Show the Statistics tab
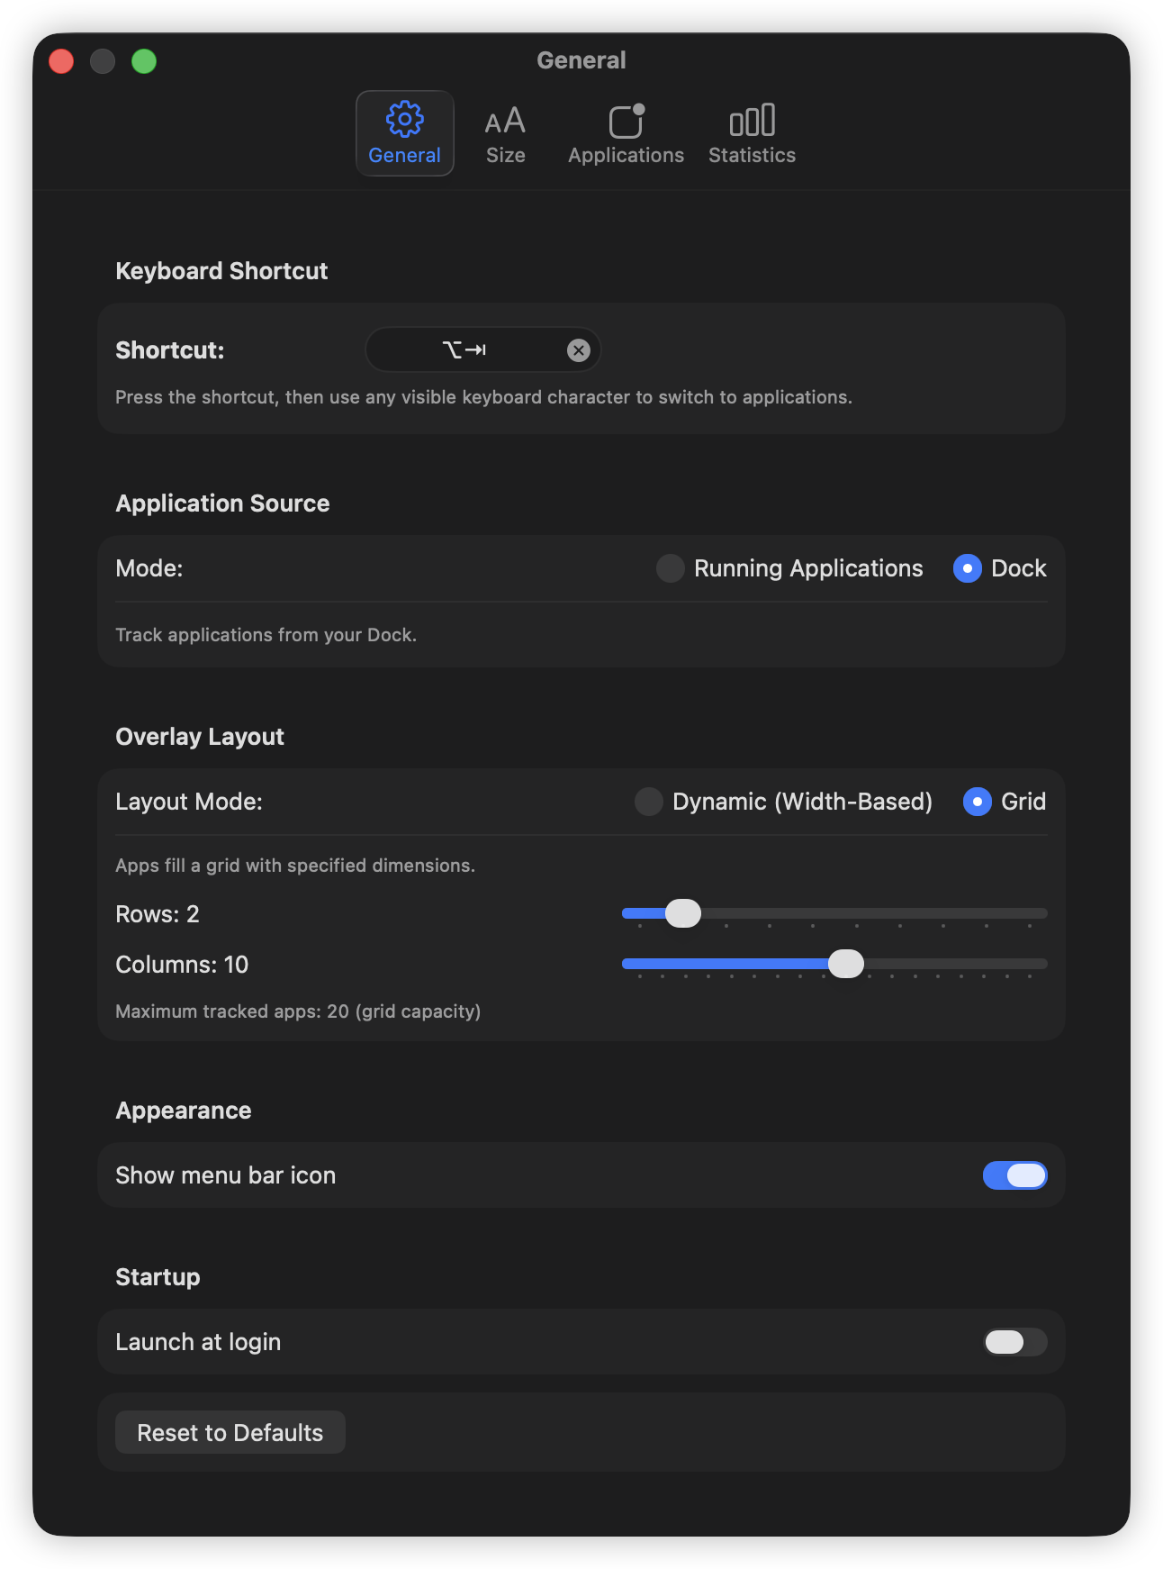1163x1569 pixels. point(752,133)
